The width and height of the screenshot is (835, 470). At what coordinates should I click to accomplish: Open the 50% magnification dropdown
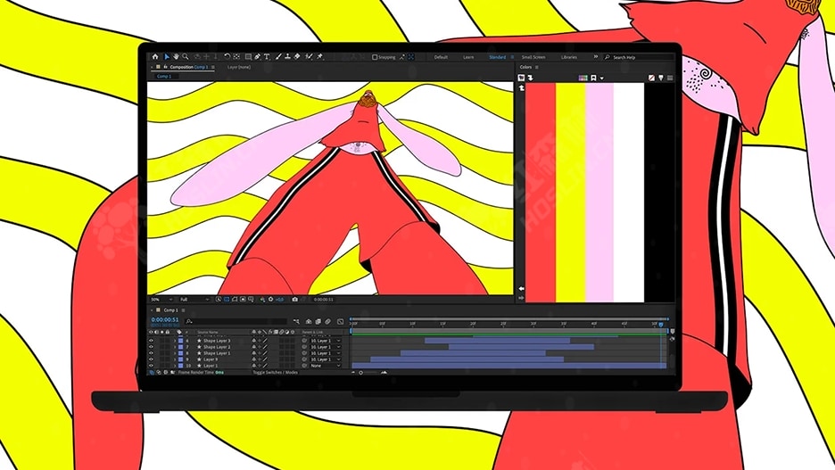coord(161,300)
